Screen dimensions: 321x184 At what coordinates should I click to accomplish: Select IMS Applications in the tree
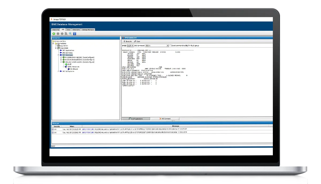(68, 50)
